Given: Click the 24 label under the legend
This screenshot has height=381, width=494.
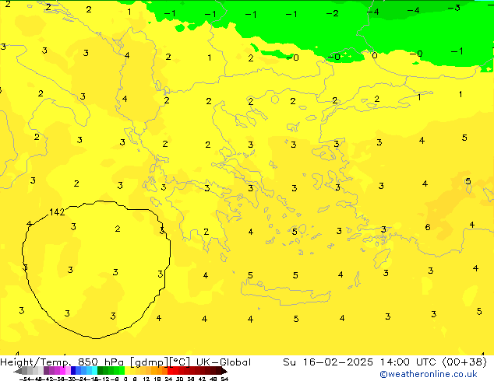Looking at the screenshot, I should 168,379.
